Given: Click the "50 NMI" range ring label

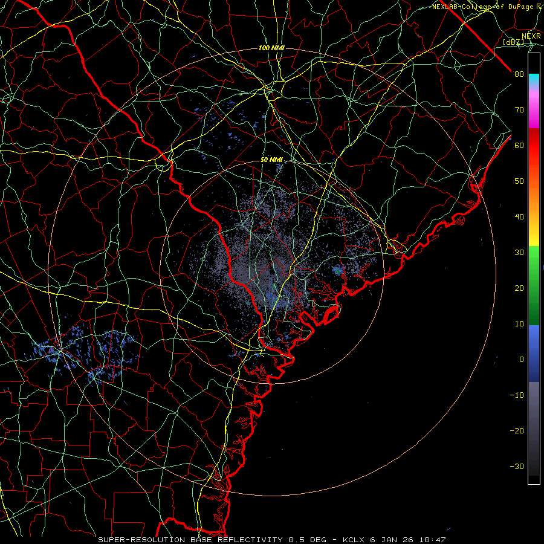Looking at the screenshot, I should tap(271, 160).
